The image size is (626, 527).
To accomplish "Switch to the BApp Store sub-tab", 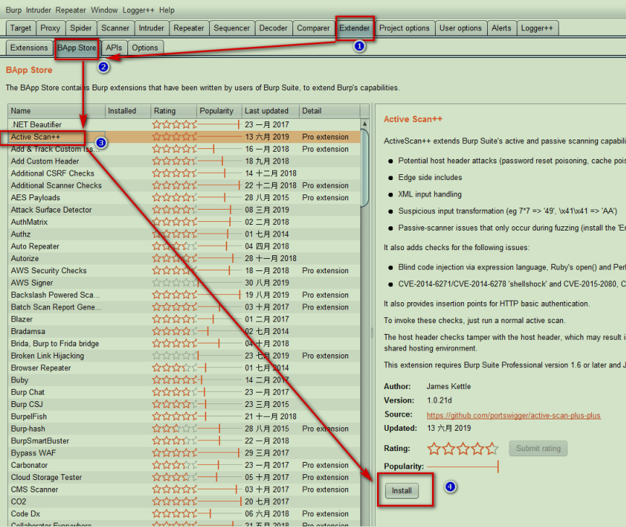I will pyautogui.click(x=77, y=48).
